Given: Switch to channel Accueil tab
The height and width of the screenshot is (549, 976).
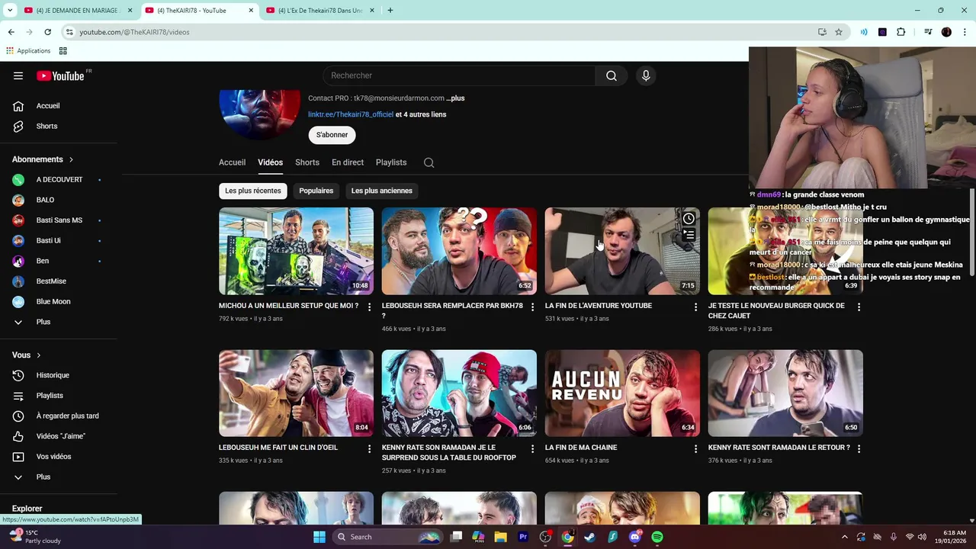Looking at the screenshot, I should pos(232,162).
